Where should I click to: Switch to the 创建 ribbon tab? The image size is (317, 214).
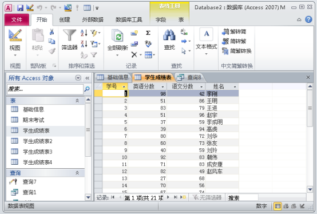click(65, 19)
